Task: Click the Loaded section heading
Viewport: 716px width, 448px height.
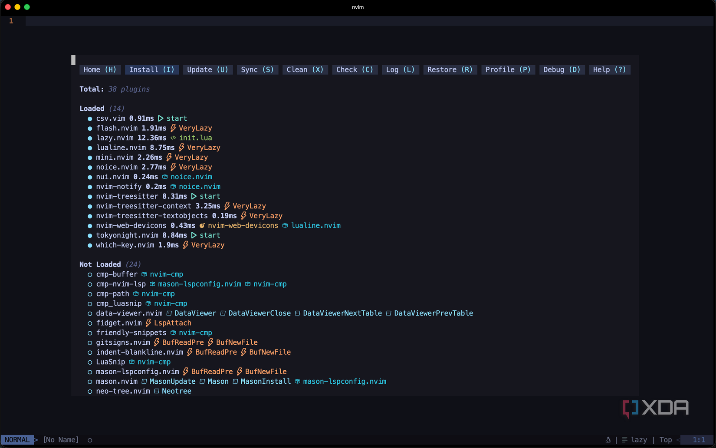Action: (x=92, y=109)
